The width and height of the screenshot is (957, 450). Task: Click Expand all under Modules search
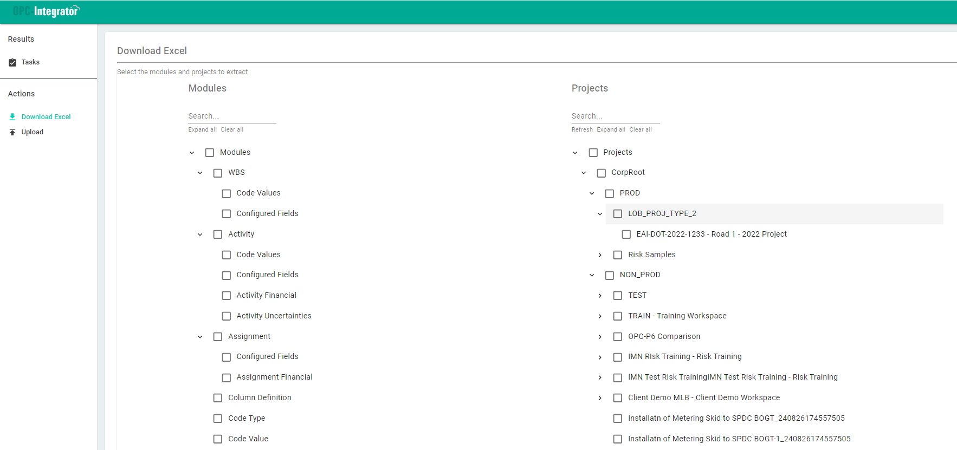[202, 130]
